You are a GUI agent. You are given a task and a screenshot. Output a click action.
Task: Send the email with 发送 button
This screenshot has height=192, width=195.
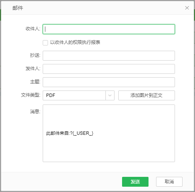[135, 182]
